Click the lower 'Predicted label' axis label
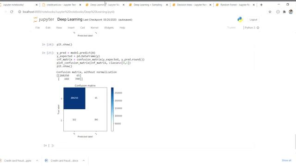Image resolution: width=296 pixels, height=166 pixels. coord(85,136)
